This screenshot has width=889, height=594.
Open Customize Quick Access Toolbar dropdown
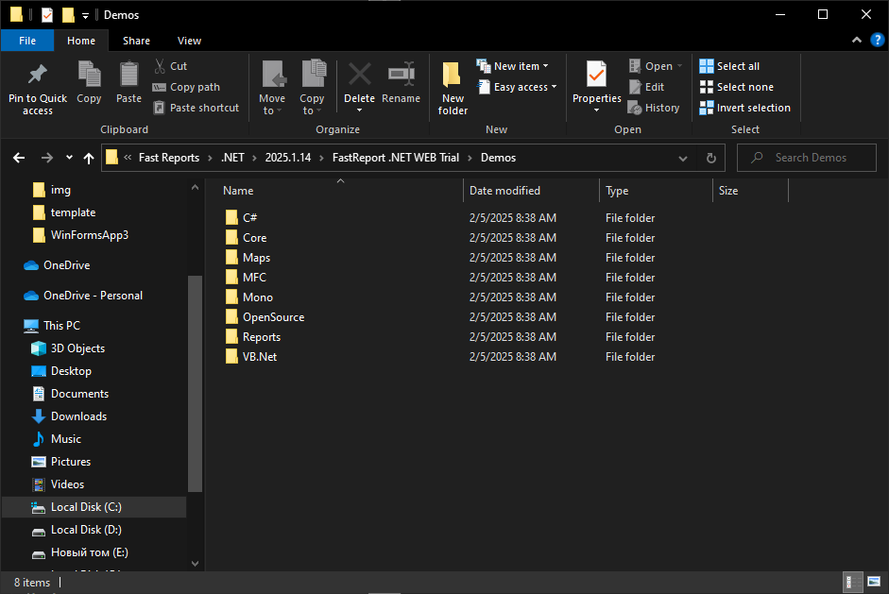(x=85, y=15)
